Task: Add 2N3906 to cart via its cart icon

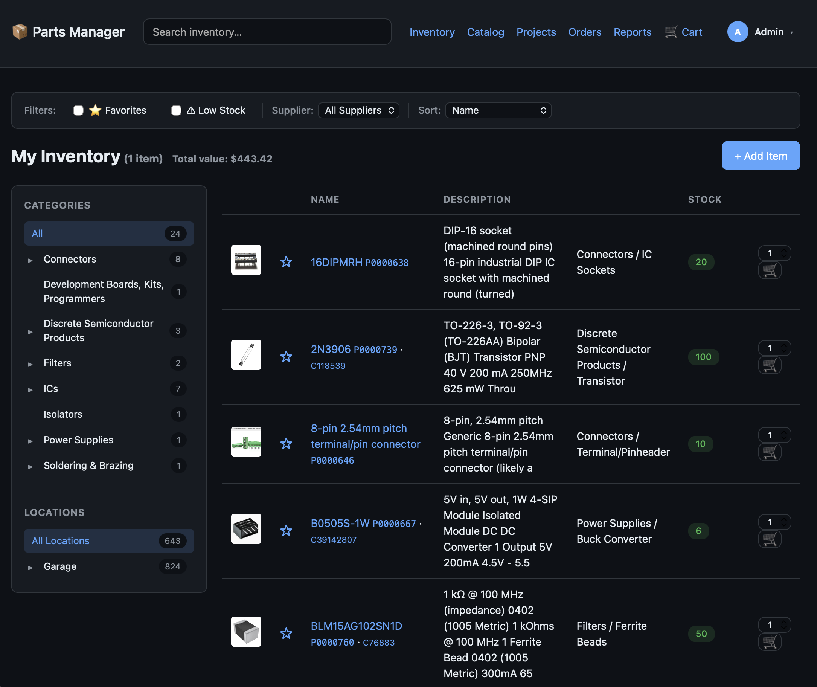Action: tap(770, 365)
